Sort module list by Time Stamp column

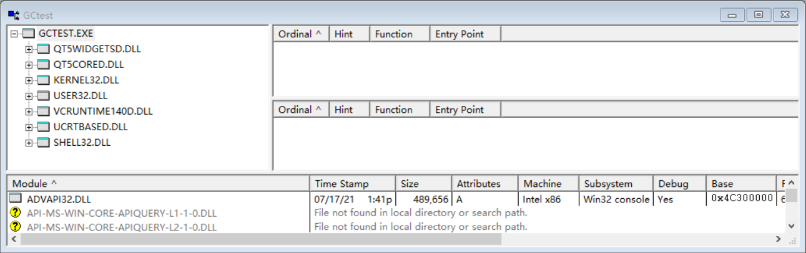pos(353,184)
